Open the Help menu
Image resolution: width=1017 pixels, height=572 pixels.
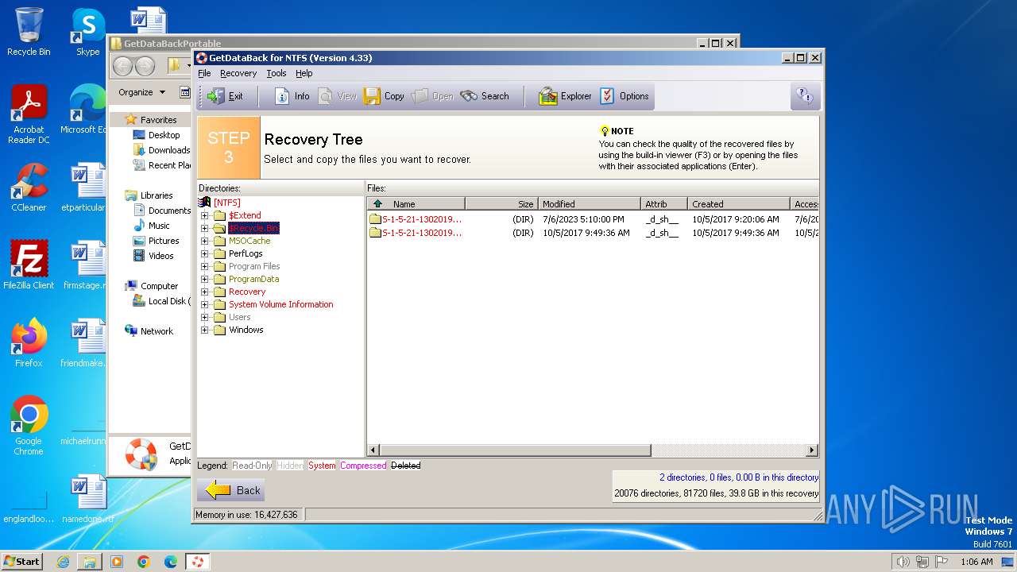304,73
